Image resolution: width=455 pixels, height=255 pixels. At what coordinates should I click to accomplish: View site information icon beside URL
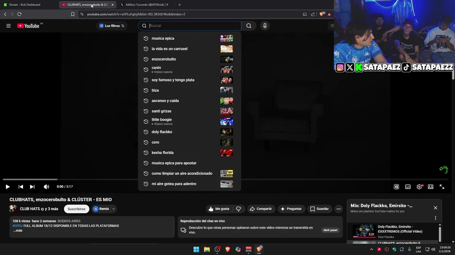[x=82, y=14]
